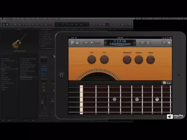Open the View menu in menu bar
Image resolution: width=187 pixels, height=140 pixels.
pos(47,19)
